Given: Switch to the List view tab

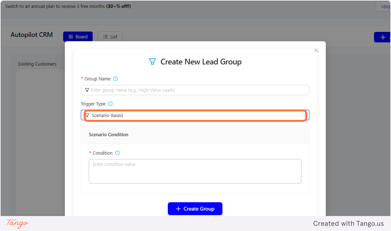Looking at the screenshot, I should 110,37.
